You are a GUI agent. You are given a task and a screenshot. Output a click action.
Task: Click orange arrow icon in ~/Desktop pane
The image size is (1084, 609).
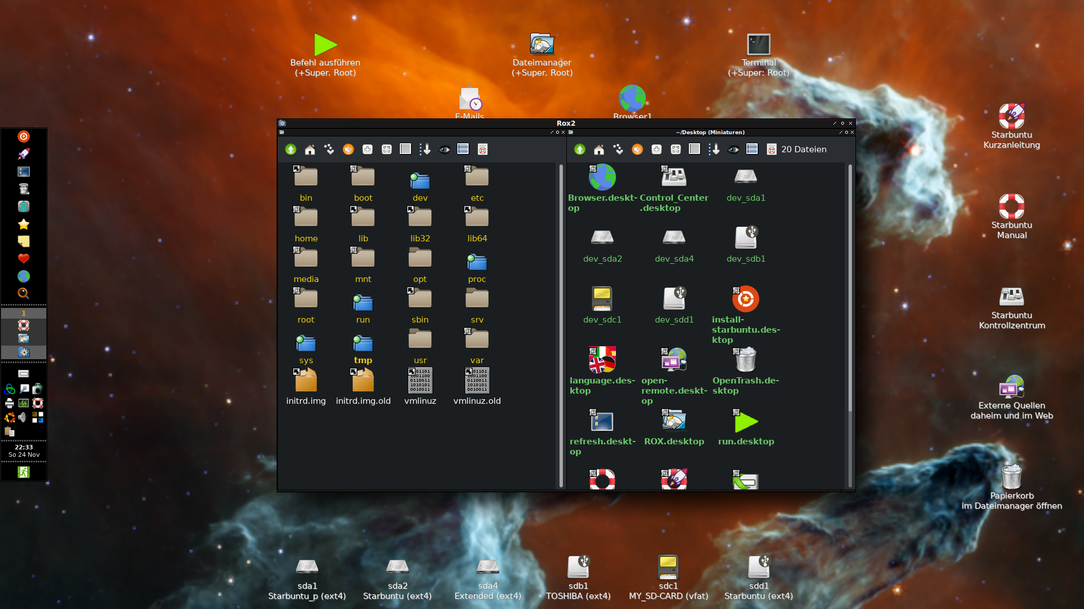click(x=637, y=149)
